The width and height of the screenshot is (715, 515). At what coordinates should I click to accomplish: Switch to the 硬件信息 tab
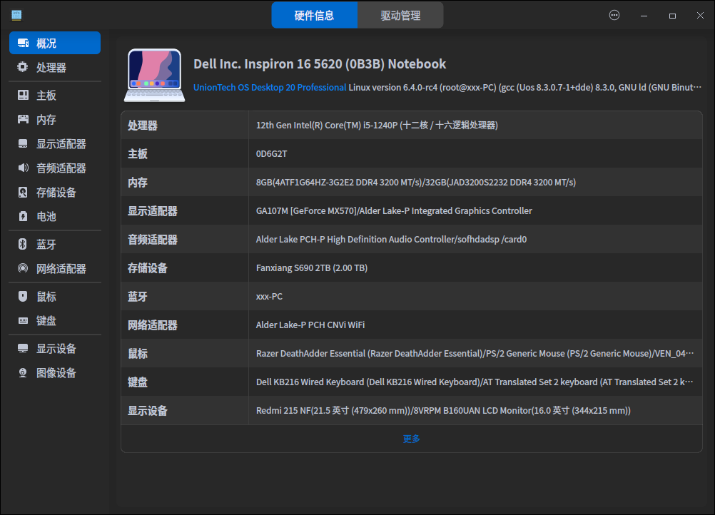pos(315,14)
